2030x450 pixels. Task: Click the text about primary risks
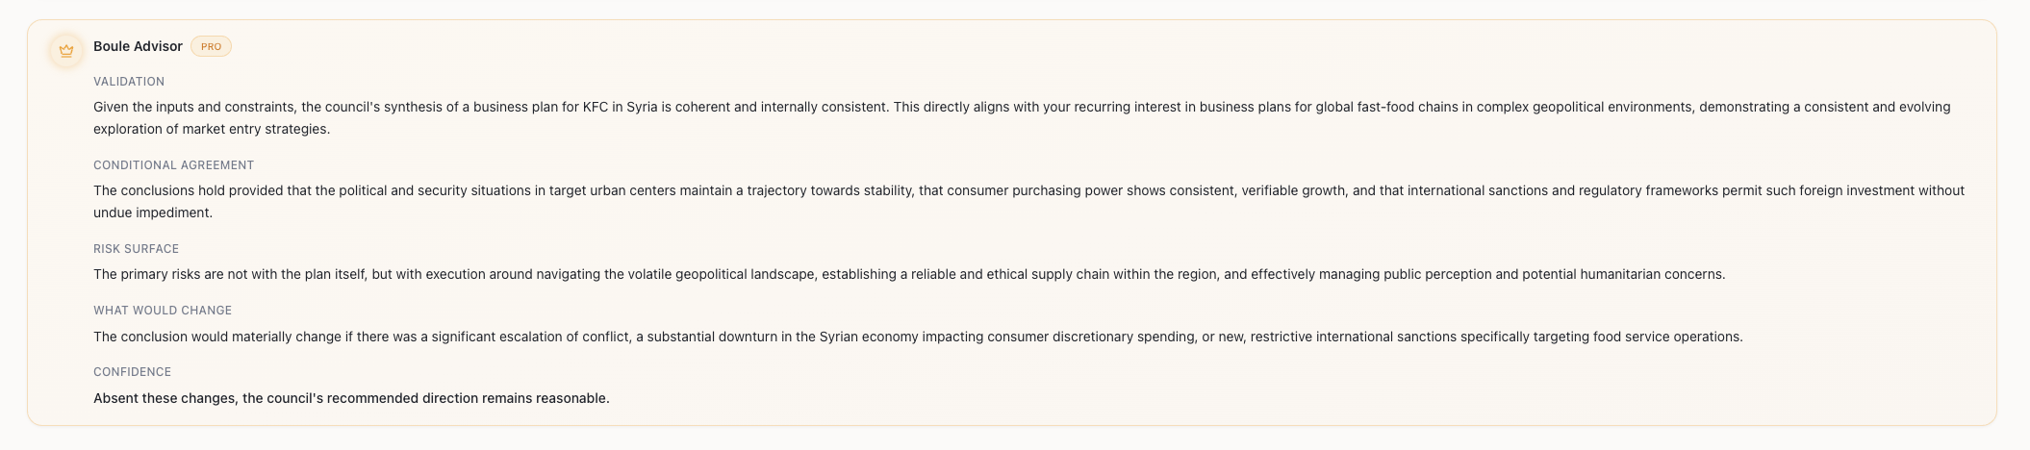pos(909,275)
